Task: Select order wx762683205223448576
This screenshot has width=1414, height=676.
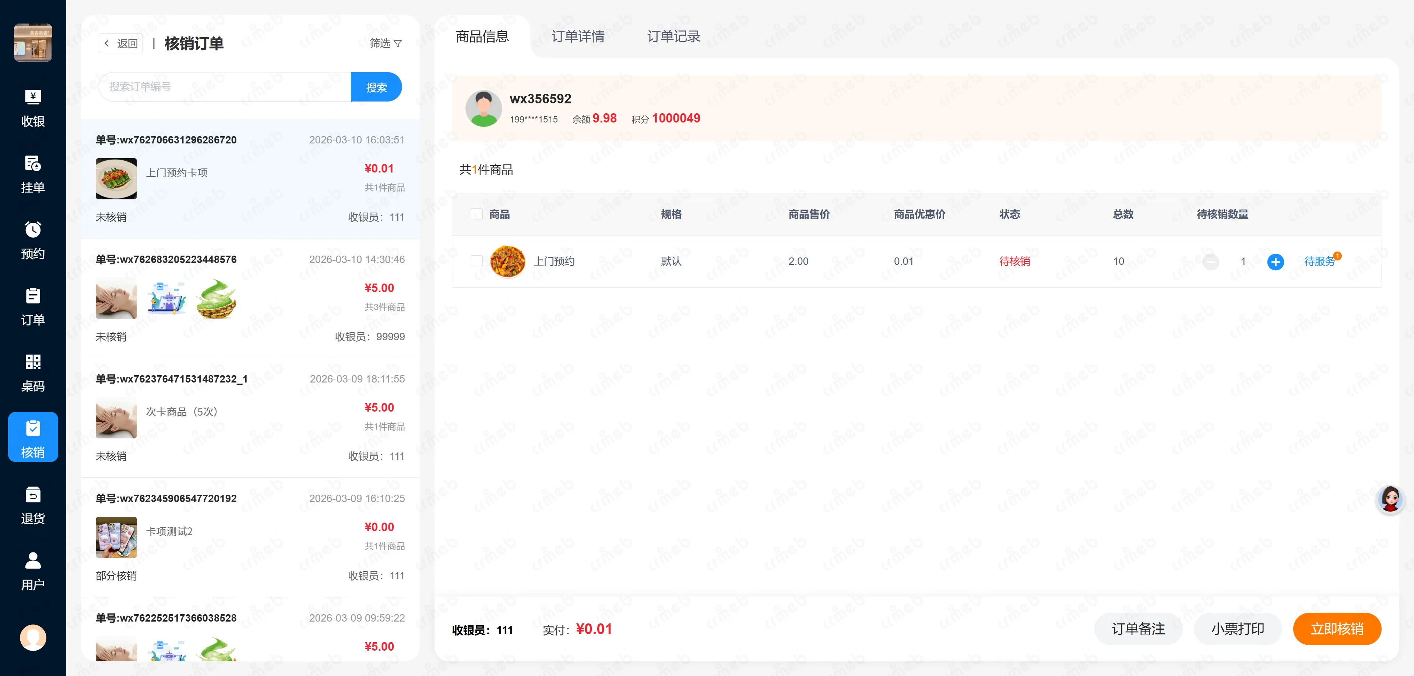Action: [x=250, y=298]
